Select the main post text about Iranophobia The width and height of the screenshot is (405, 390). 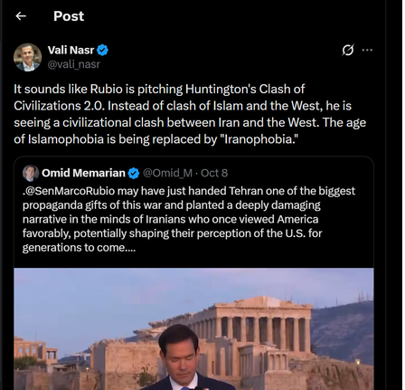coord(190,114)
